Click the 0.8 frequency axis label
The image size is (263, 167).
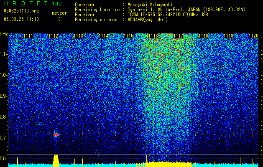click(4, 117)
